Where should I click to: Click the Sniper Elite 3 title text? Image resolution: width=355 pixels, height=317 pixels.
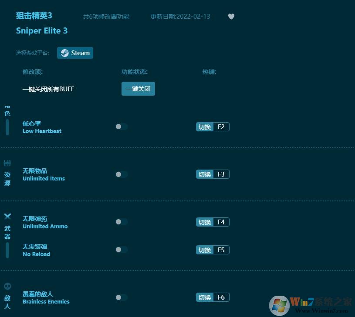click(x=42, y=30)
